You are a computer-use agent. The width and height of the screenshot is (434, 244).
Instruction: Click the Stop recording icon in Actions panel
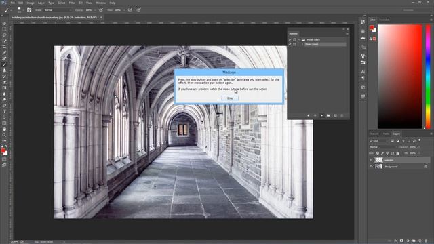pyautogui.click(x=309, y=115)
